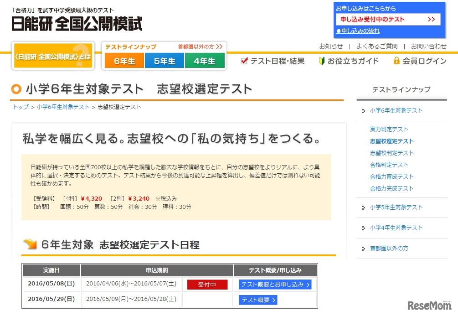
Task: Click the ReseMom logo at bottom right
Action: 429,304
